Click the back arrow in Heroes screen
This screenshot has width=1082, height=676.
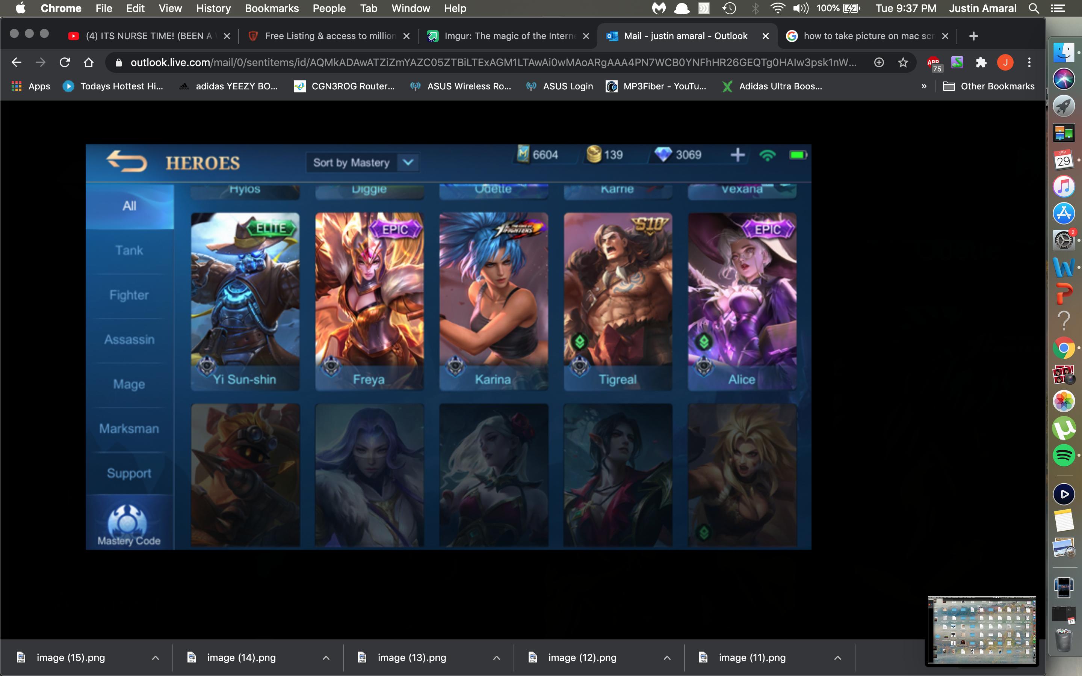(127, 161)
